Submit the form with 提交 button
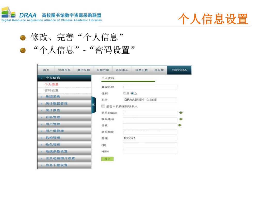 (x=108, y=159)
